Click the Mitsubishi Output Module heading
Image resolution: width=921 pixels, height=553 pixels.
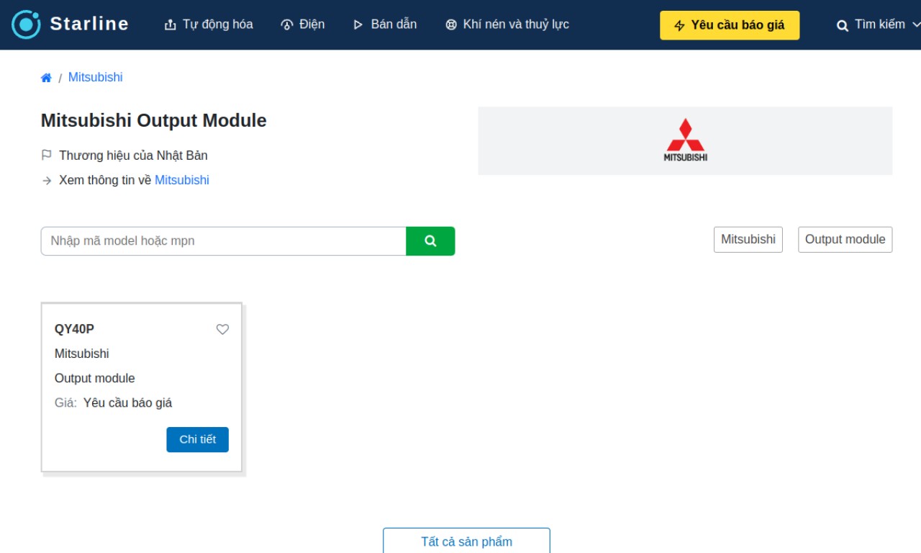coord(153,120)
